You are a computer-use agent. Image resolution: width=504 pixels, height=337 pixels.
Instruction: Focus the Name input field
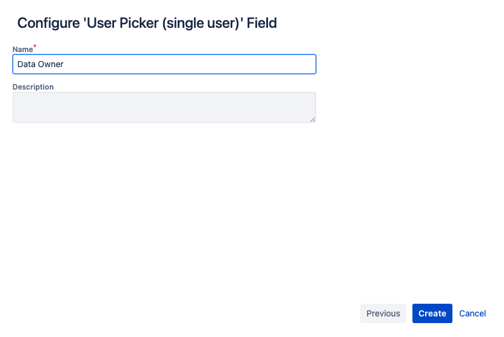[x=182, y=64]
